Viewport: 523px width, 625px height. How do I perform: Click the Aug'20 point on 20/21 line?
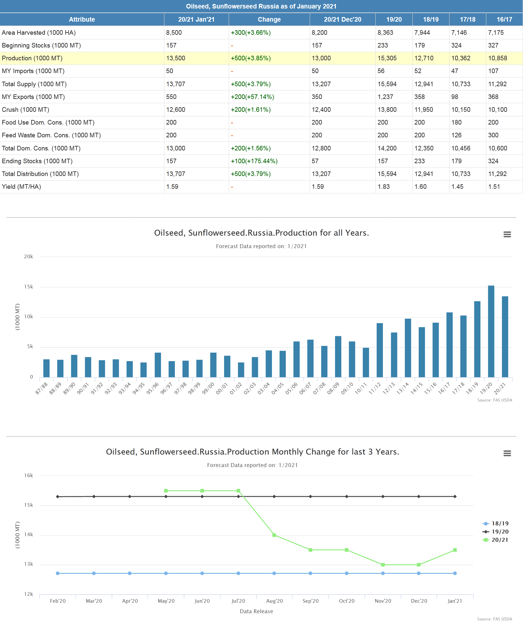pos(274,535)
